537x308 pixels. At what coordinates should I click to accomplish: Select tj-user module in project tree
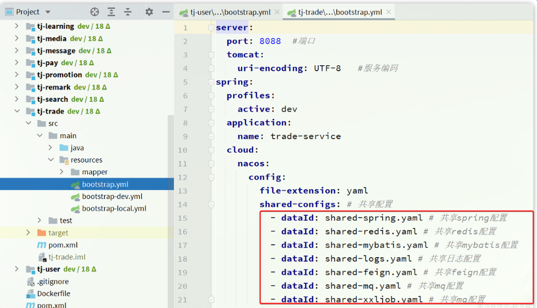48,269
